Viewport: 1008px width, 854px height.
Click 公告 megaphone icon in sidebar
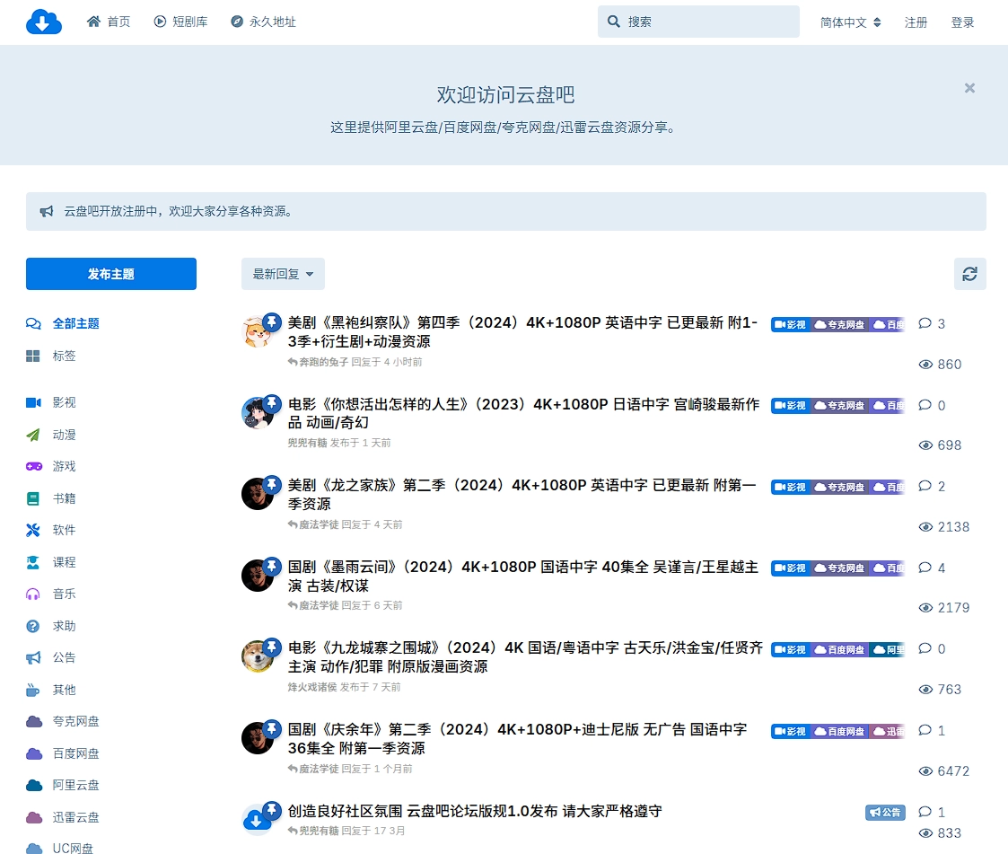(34, 657)
